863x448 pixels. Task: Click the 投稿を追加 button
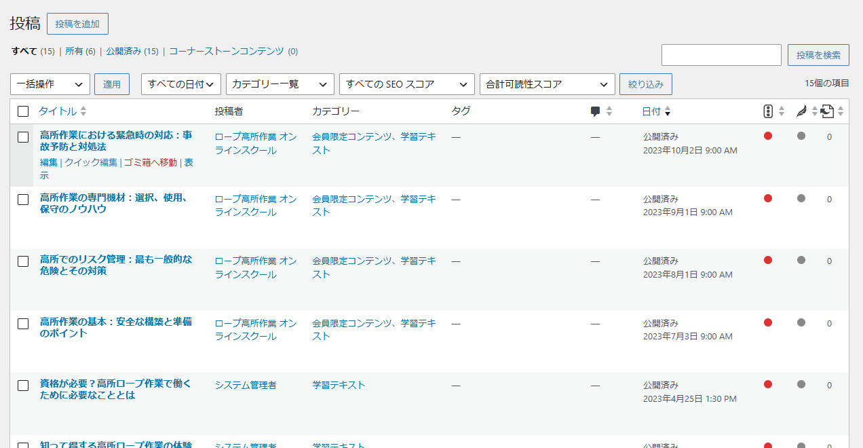click(77, 24)
